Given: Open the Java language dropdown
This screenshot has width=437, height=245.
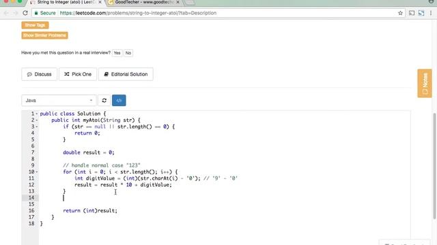Looking at the screenshot, I should (x=59, y=100).
